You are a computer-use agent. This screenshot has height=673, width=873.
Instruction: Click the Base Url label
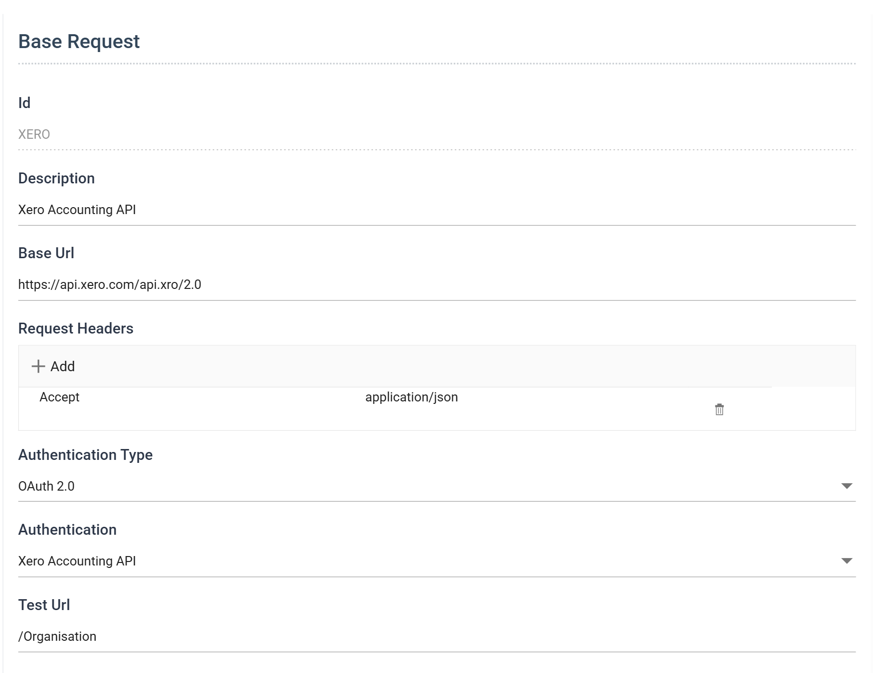[46, 253]
